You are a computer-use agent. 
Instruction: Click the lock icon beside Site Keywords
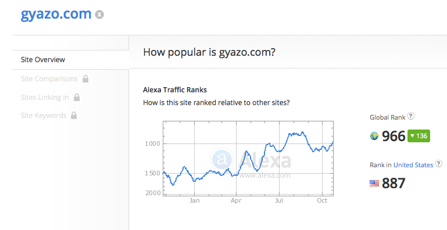point(74,116)
